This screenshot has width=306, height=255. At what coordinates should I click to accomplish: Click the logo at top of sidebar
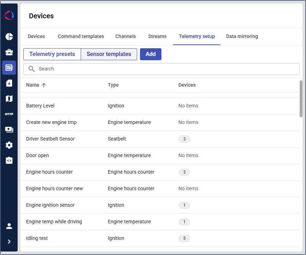point(9,15)
